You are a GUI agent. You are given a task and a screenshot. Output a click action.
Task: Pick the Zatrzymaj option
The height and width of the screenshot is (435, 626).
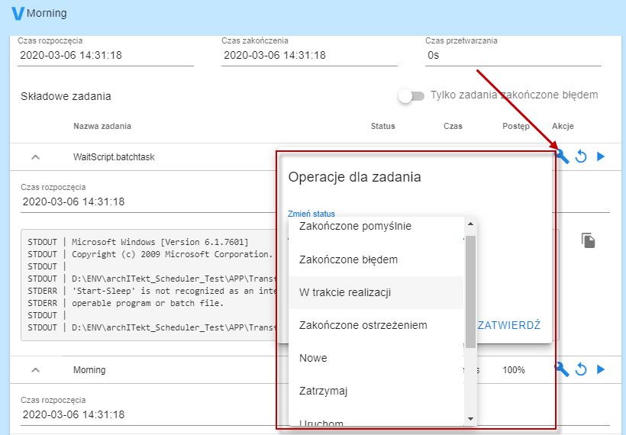[x=376, y=391]
